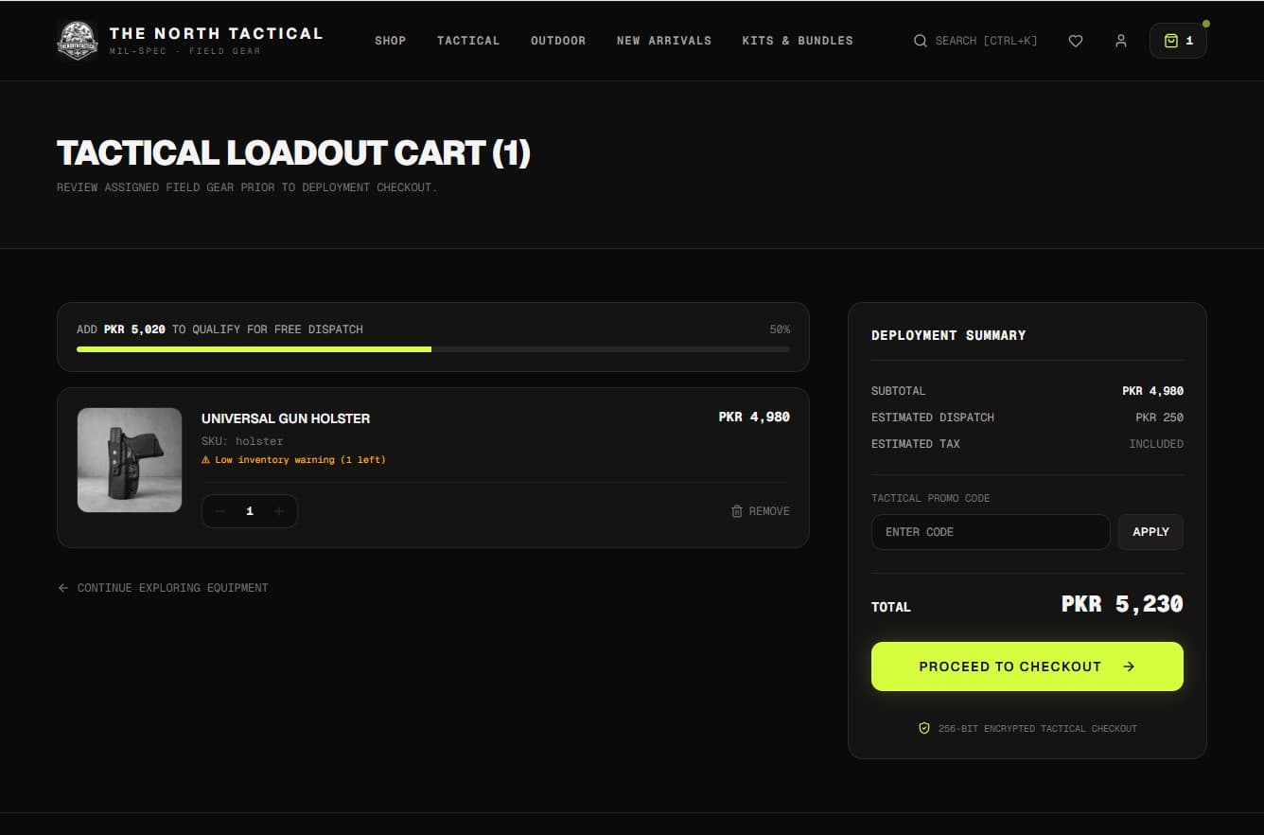Viewport: 1264px width, 835px height.
Task: Open the wishlist heart icon
Action: point(1076,41)
